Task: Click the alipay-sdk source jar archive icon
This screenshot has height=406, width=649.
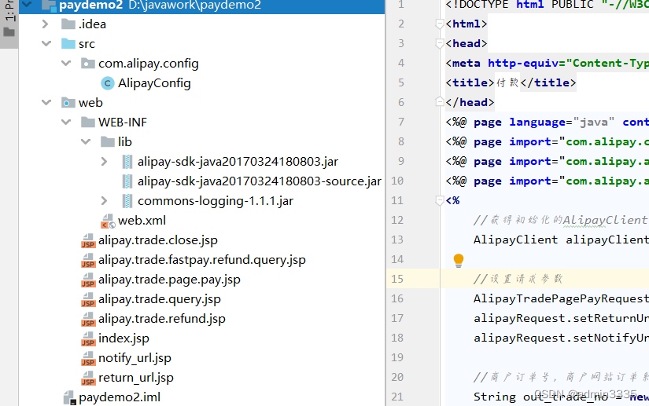Action: [x=127, y=181]
